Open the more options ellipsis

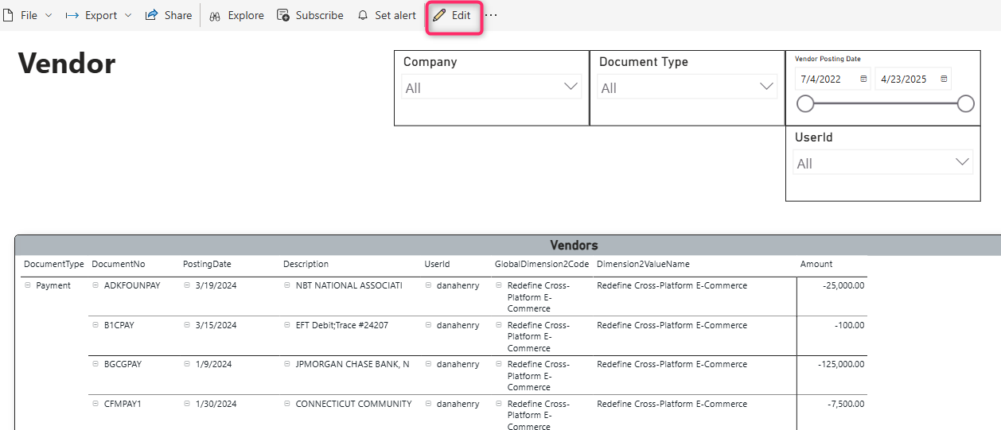click(x=491, y=15)
